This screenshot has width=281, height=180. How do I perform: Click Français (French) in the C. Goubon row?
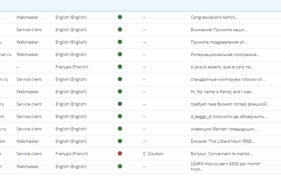72,154
